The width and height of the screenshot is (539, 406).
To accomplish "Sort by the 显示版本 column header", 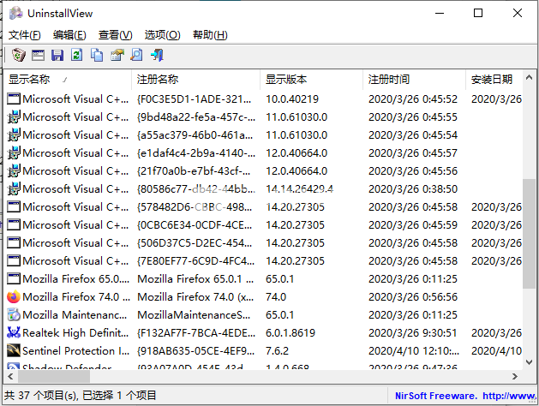I will pos(311,80).
